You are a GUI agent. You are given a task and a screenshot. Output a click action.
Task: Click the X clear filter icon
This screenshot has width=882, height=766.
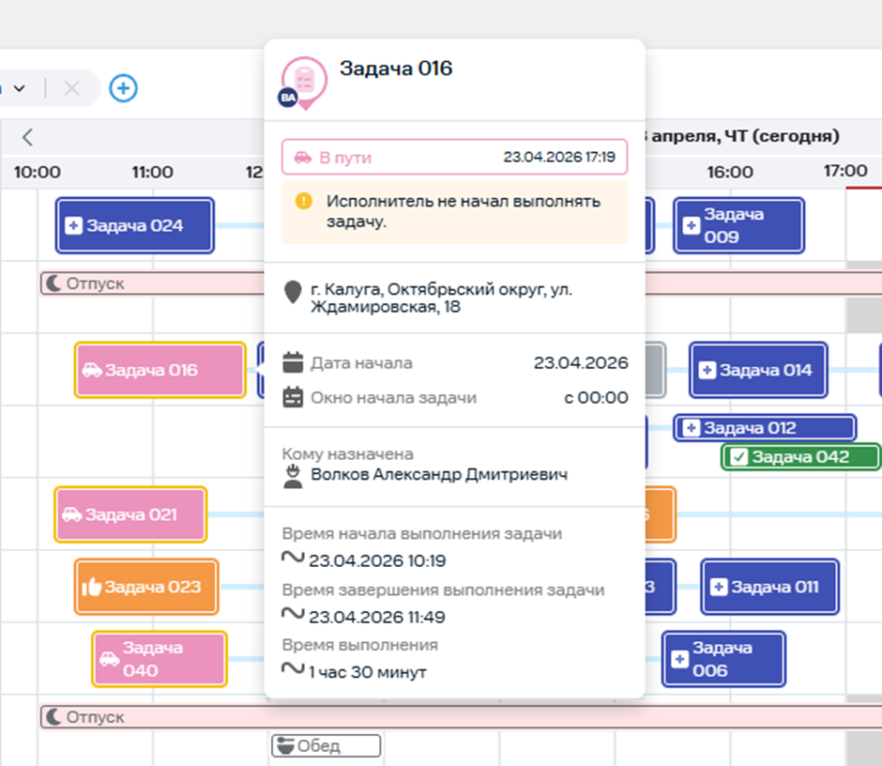coord(71,88)
